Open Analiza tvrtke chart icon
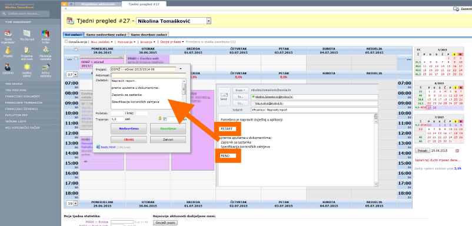This screenshot has width=472, height=226. coord(46,34)
